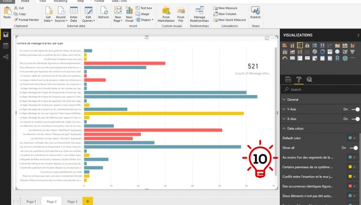The image size is (361, 205).
Task: Switch to Data view in left sidebar
Action: coord(6,46)
